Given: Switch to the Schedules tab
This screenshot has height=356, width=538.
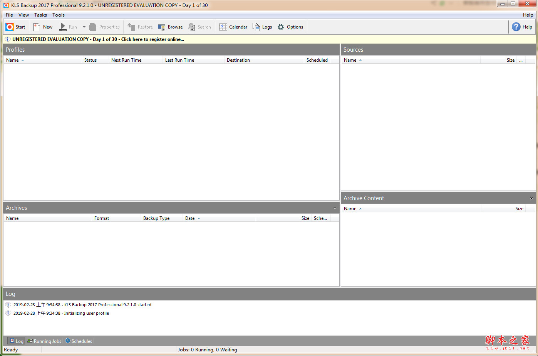Looking at the screenshot, I should 79,341.
